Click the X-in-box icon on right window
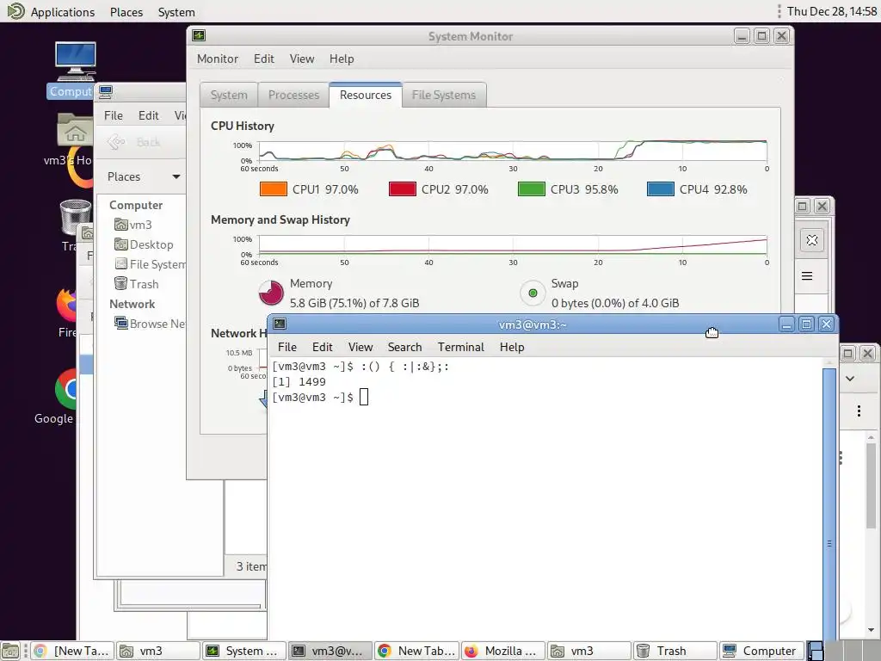 [812, 241]
